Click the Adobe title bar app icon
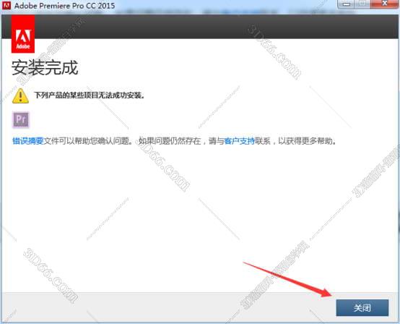The width and height of the screenshot is (400, 324). (x=6, y=5)
